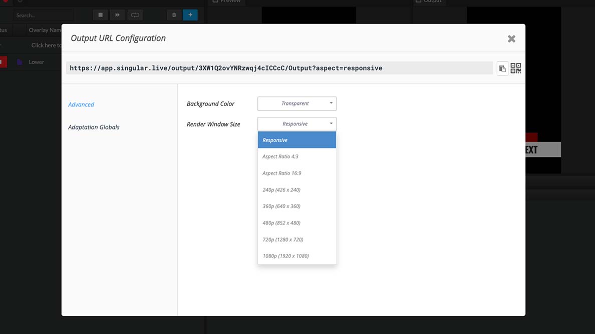
Task: Click the blue plus add overlay button
Action: (x=190, y=15)
